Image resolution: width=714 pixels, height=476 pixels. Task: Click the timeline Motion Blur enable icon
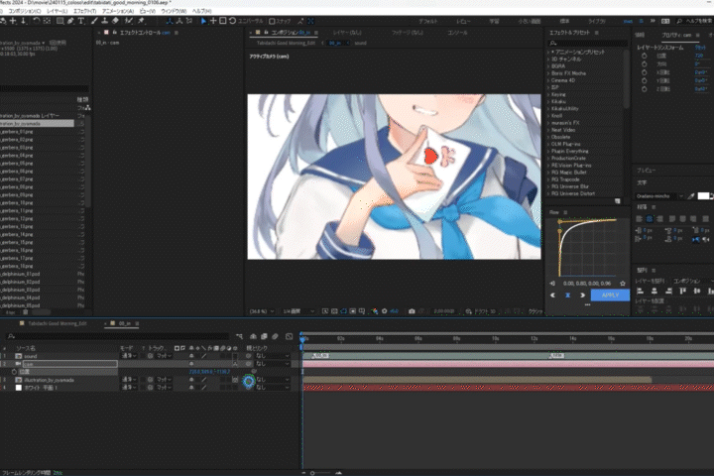coord(275,336)
